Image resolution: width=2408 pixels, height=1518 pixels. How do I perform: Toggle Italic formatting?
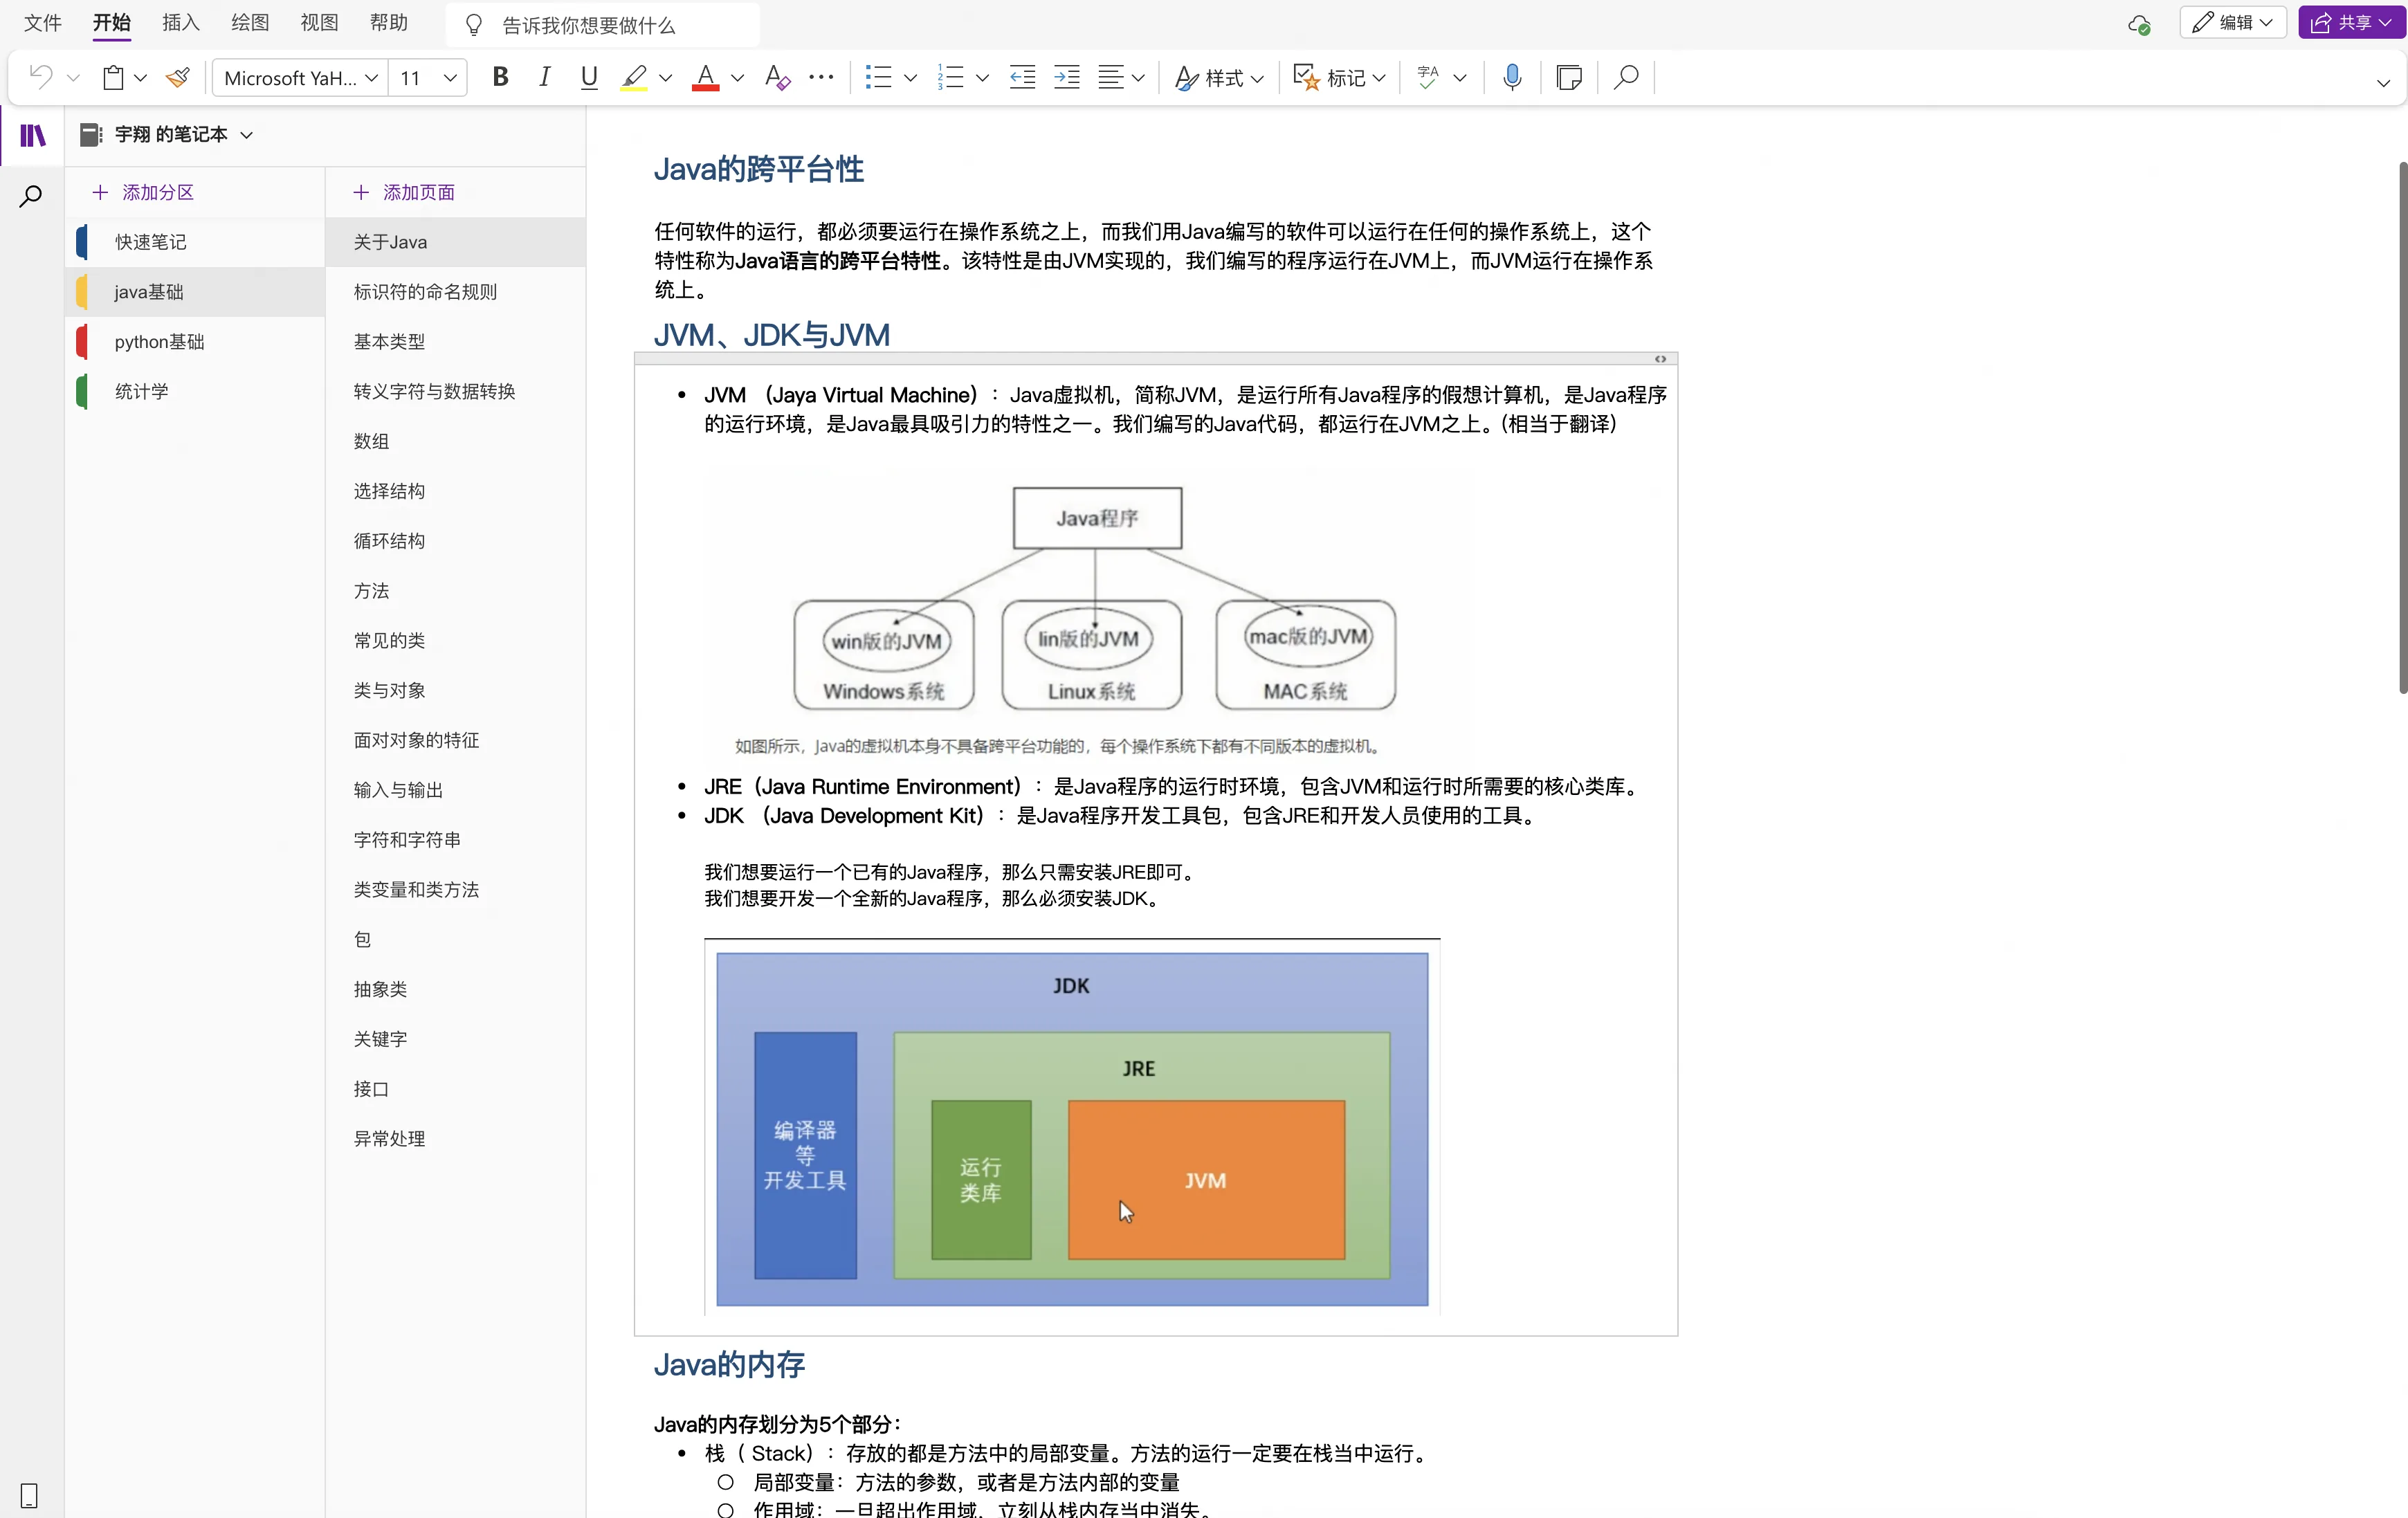(x=544, y=77)
